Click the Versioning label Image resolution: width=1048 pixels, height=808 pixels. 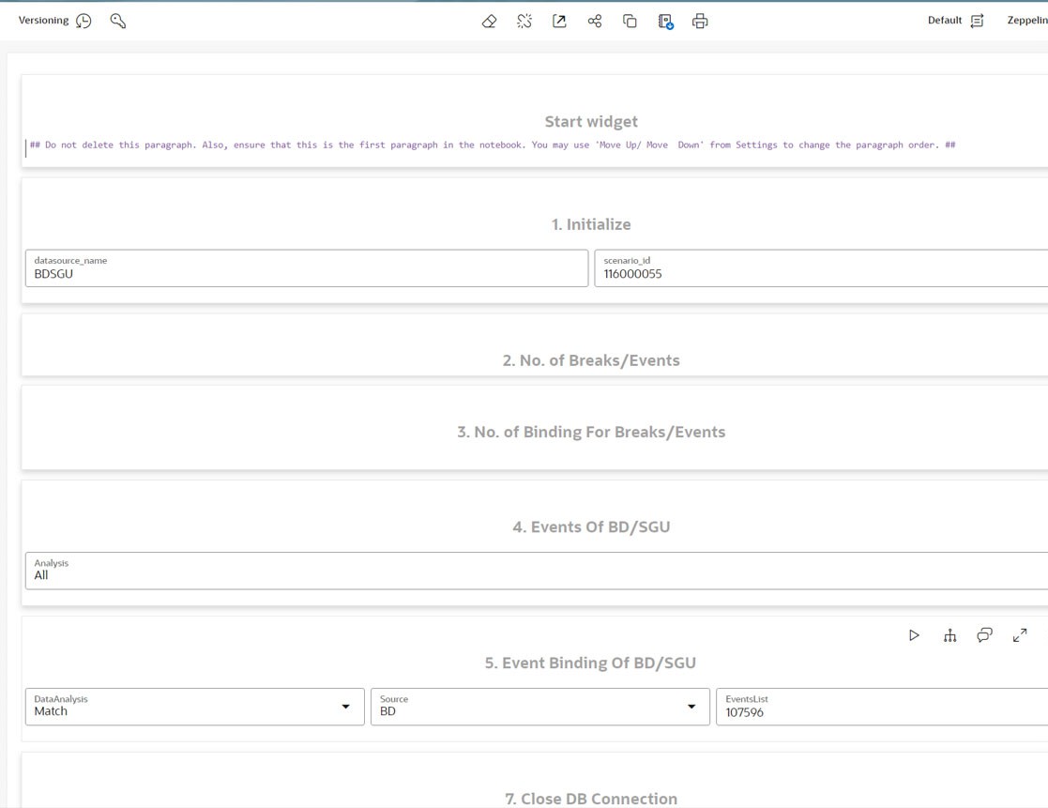click(43, 20)
